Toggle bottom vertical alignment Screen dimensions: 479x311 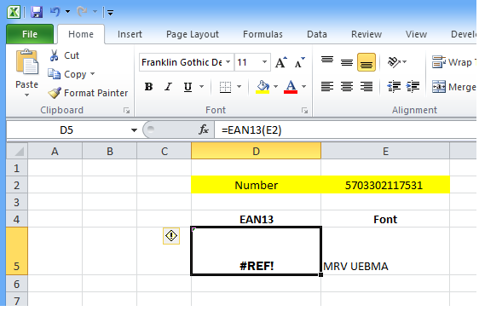tap(366, 62)
